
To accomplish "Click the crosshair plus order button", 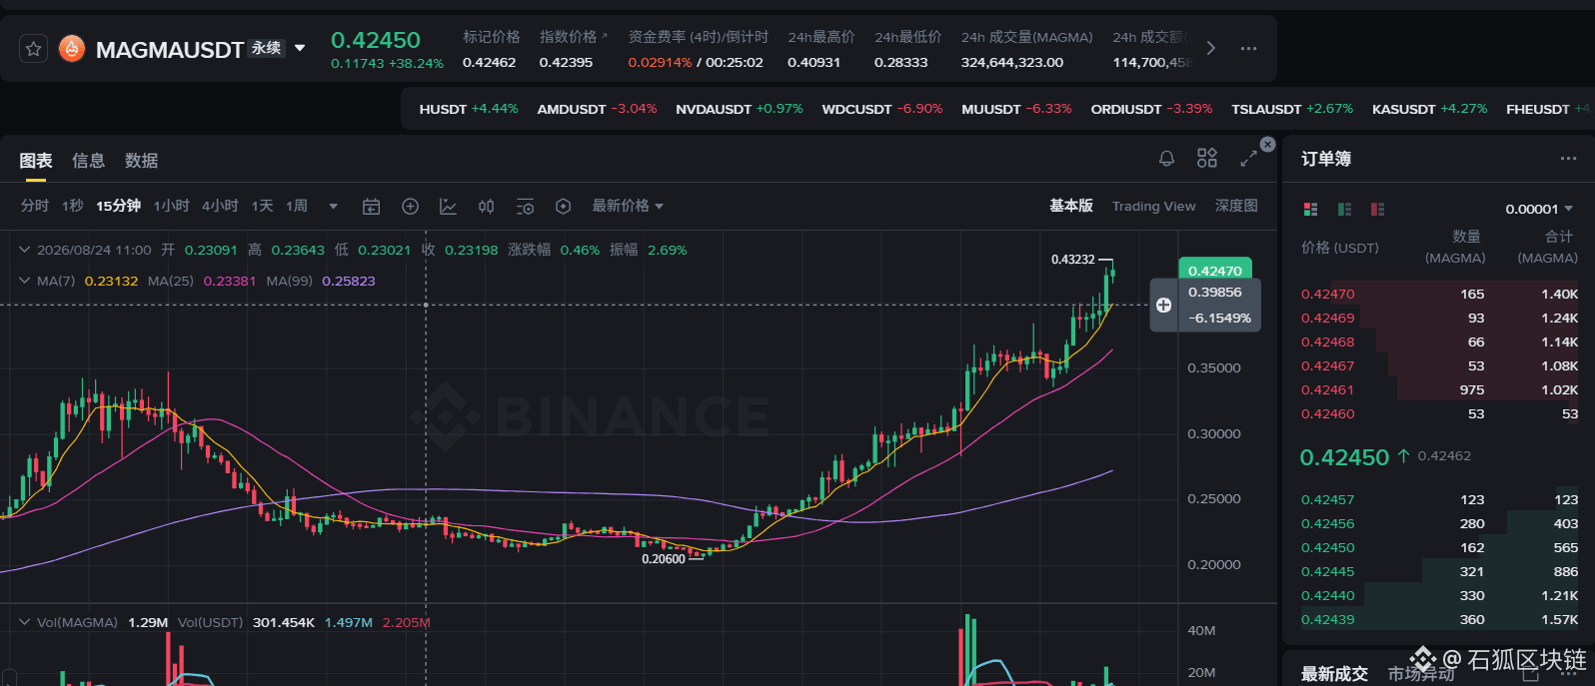I will [x=1163, y=306].
